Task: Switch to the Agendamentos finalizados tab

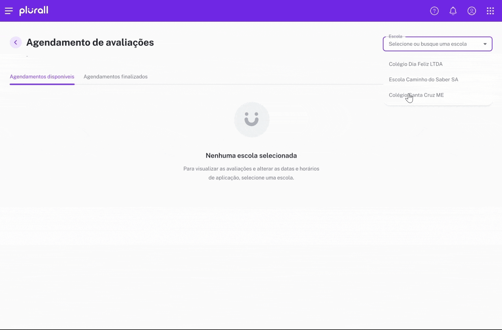Action: (115, 77)
